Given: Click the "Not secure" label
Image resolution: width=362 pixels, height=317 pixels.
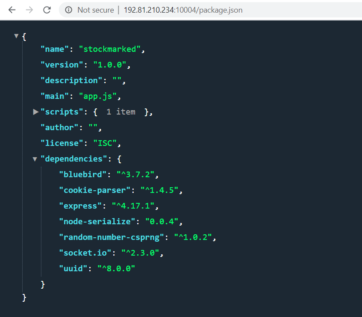Looking at the screenshot, I should point(95,10).
